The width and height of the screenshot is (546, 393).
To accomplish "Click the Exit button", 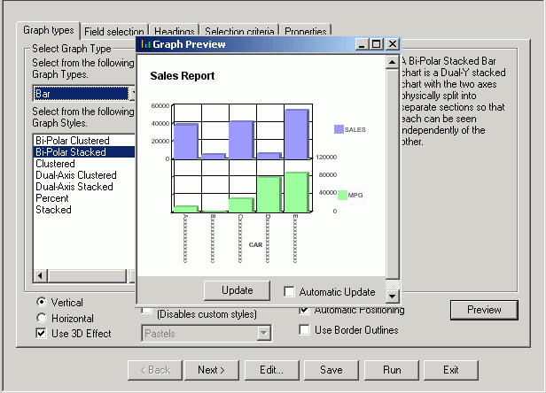I will point(451,370).
